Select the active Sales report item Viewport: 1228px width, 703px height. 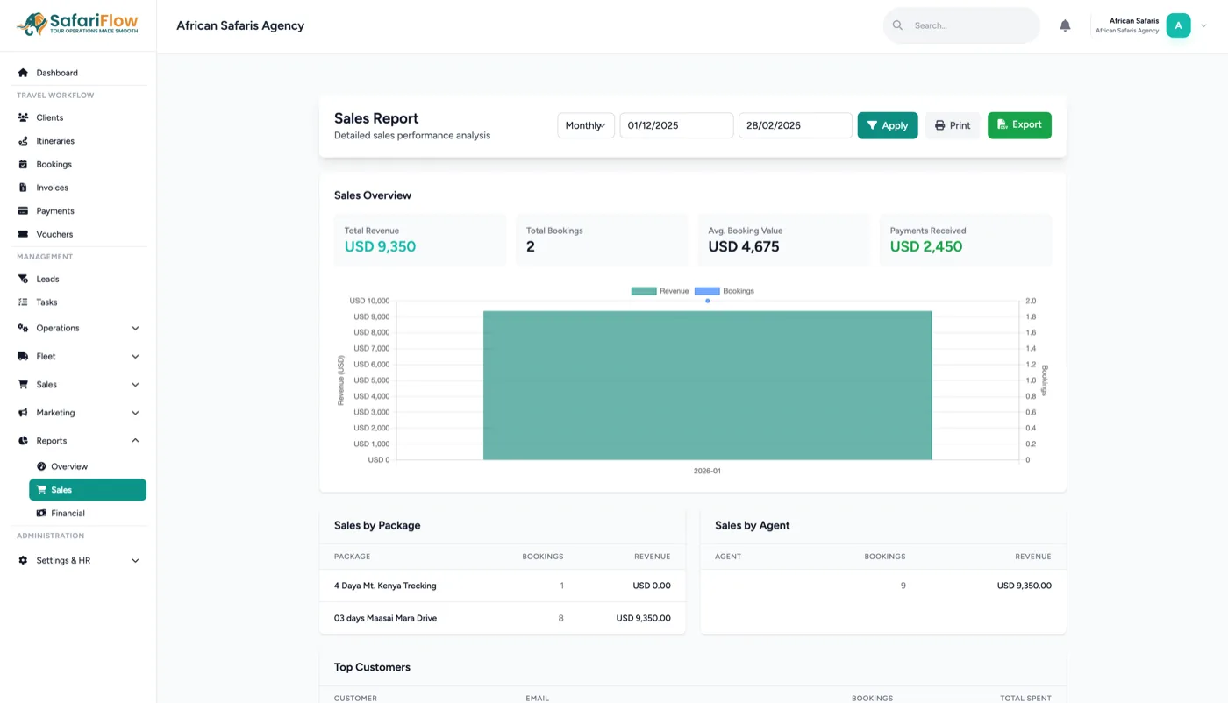point(88,490)
